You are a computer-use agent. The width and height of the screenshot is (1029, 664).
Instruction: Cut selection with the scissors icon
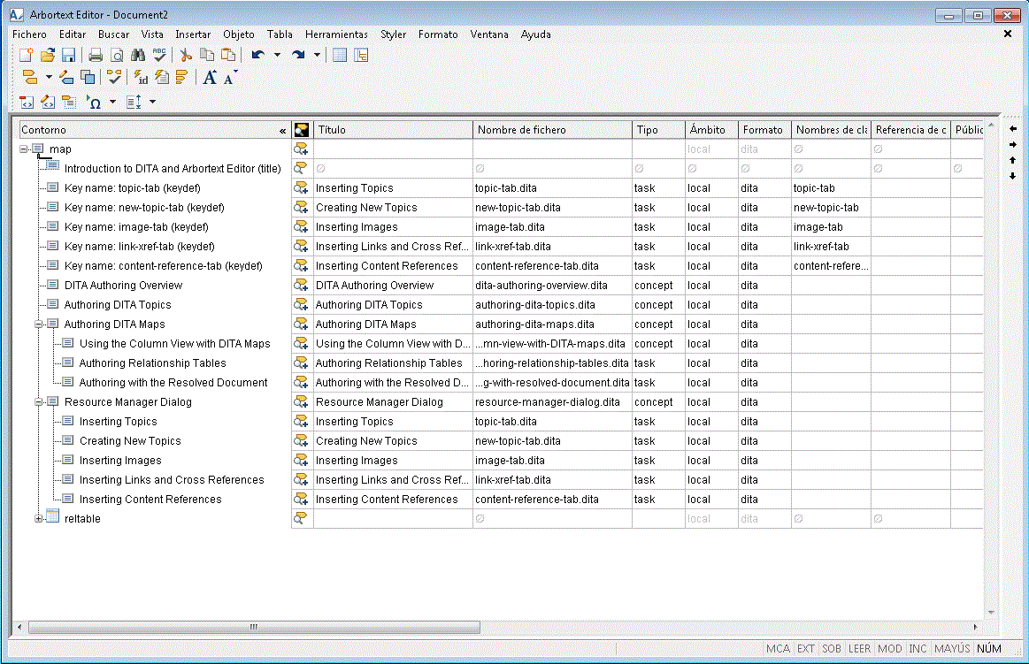[186, 55]
